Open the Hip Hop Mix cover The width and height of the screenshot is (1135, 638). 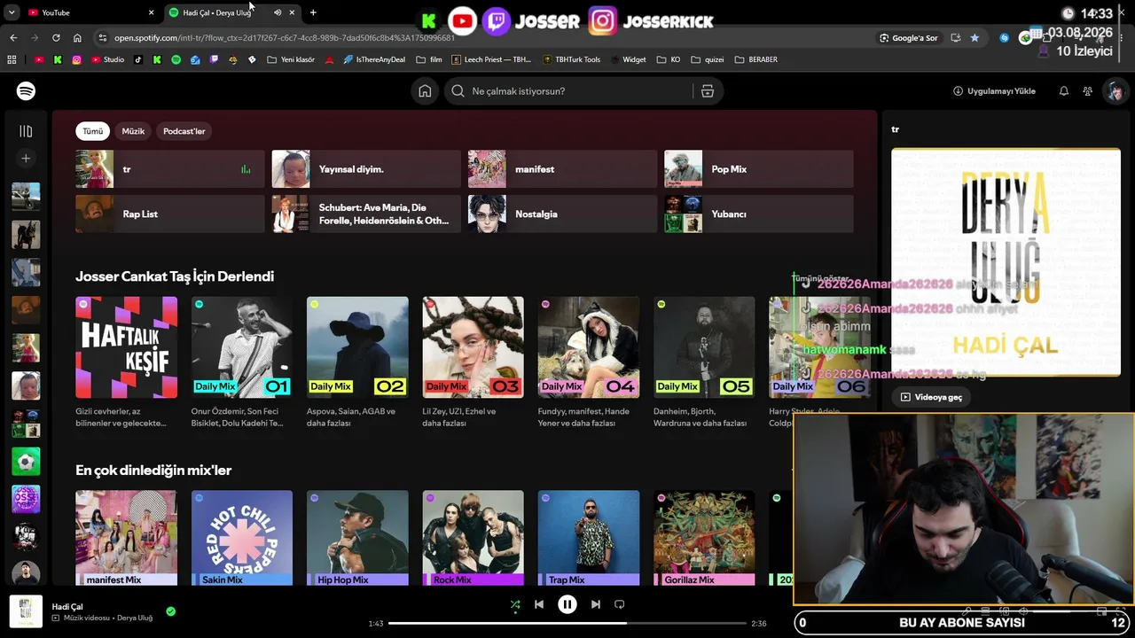click(x=357, y=538)
